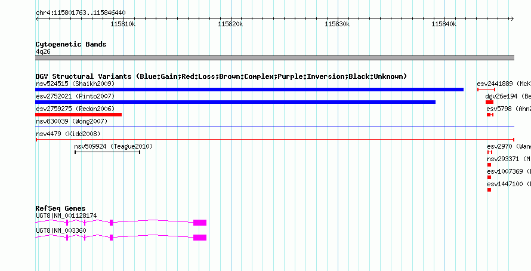Viewport: 531px width, 271px height.
Task: Open the dgv26e194 variant label
Action: pos(508,96)
